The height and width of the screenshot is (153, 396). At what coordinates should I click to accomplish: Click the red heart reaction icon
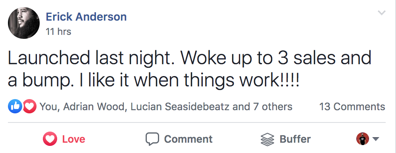click(29, 106)
